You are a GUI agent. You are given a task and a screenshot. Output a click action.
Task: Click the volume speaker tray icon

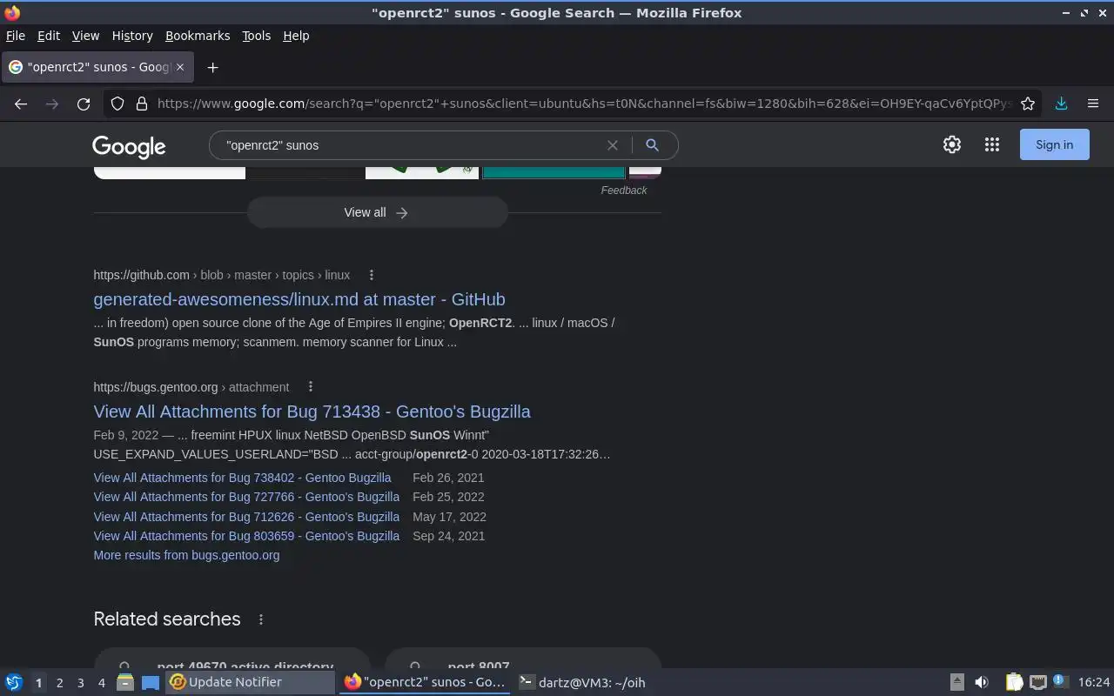point(982,682)
